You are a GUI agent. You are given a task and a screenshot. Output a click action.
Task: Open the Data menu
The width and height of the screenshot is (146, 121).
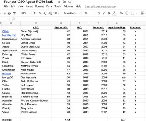(x=49, y=7)
